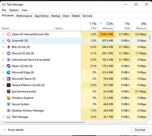Expand the Microsoft Edge group
152x136 pixels.
tap(3, 72)
